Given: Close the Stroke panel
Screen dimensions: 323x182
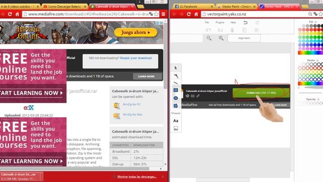Looking at the screenshot, I should point(317,60).
